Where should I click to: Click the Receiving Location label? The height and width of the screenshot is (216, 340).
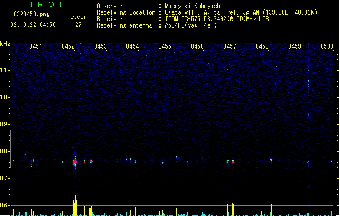click(x=126, y=12)
